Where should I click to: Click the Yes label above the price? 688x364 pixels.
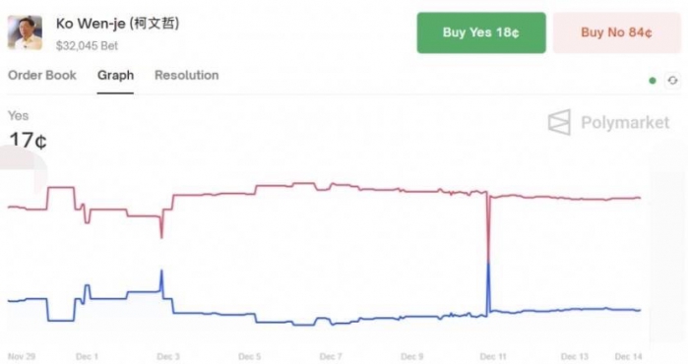(x=18, y=116)
